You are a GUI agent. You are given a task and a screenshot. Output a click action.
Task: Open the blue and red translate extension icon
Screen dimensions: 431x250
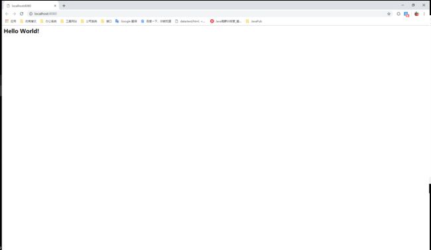406,14
